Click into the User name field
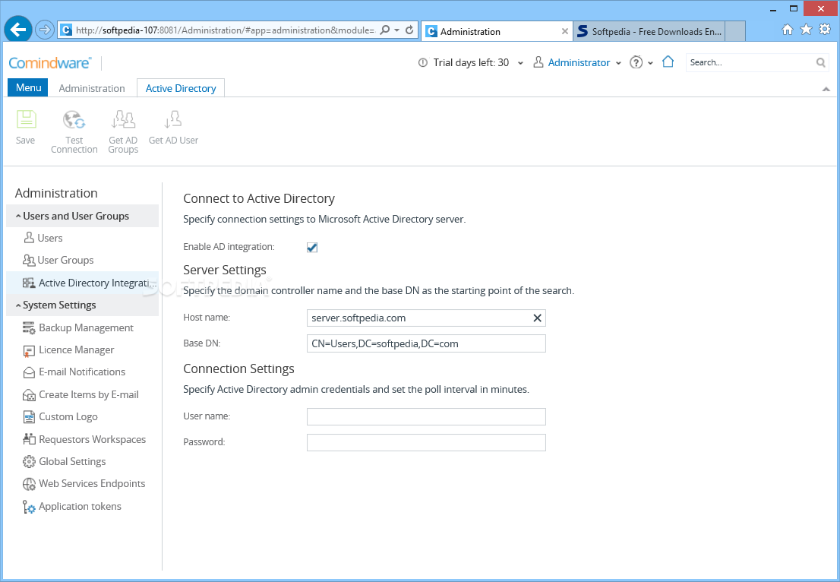This screenshot has width=840, height=582. (426, 416)
